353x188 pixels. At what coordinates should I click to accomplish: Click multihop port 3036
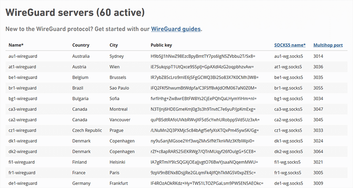(318, 67)
